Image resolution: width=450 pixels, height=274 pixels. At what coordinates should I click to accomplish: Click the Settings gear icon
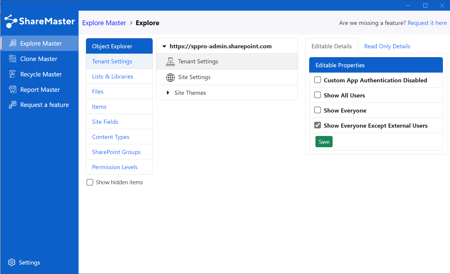pos(12,262)
